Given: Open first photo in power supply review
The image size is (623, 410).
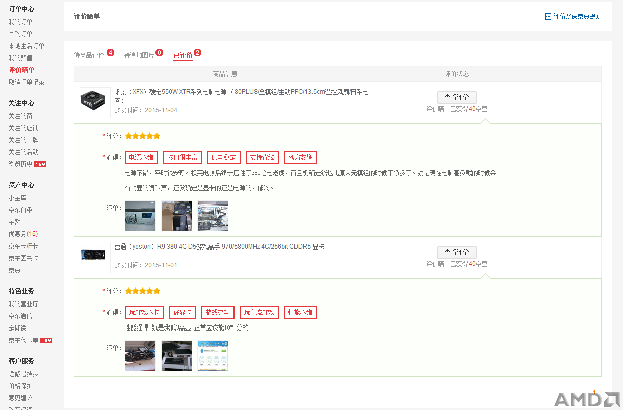Looking at the screenshot, I should click(x=140, y=216).
